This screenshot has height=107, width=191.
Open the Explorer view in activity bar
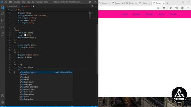click(2, 7)
